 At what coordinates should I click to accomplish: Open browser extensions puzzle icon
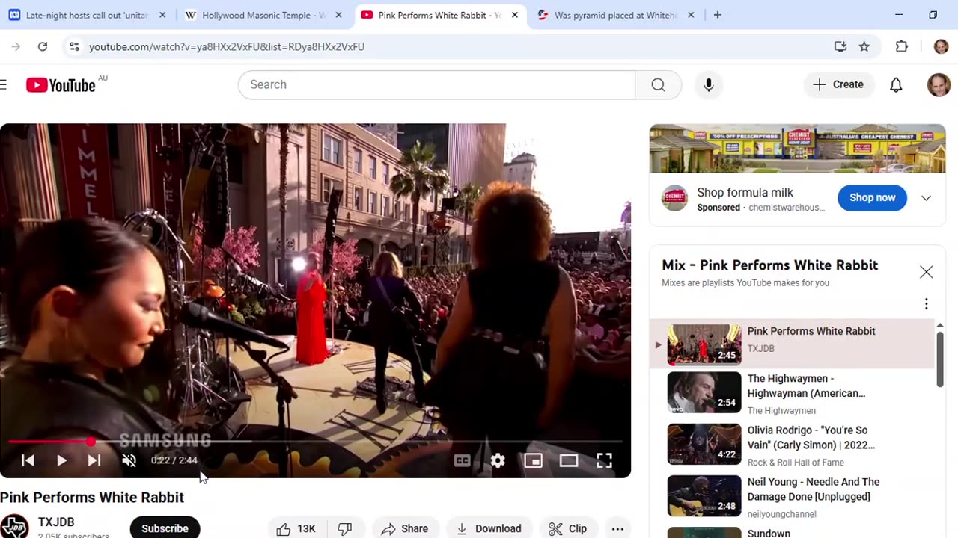[902, 46]
